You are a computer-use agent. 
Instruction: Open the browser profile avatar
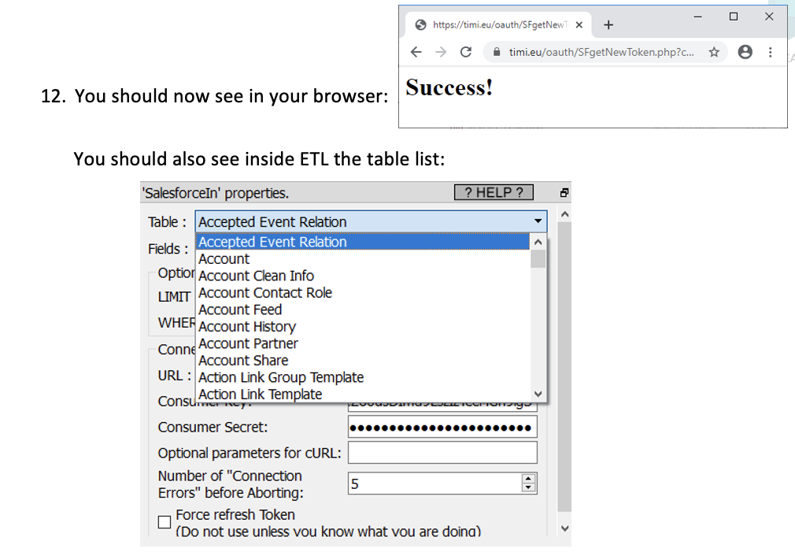point(744,52)
